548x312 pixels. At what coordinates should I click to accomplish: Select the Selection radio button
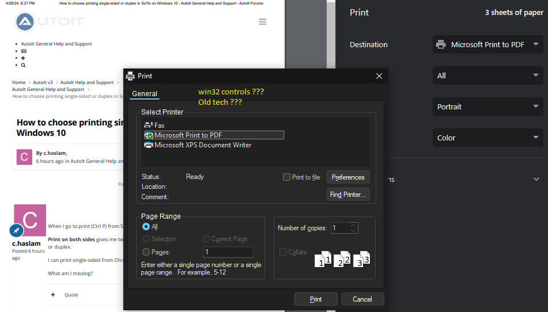tap(146, 239)
